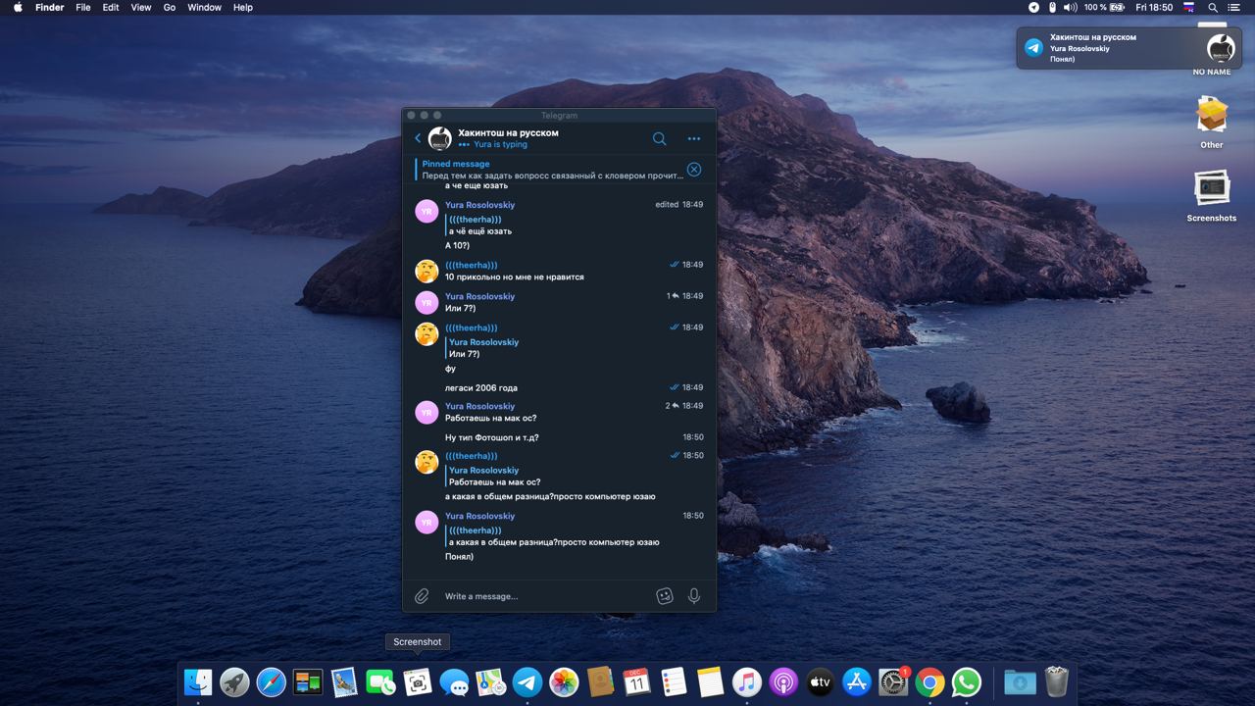
Task: Click the battery 100 % indicator
Action: tap(1104, 7)
